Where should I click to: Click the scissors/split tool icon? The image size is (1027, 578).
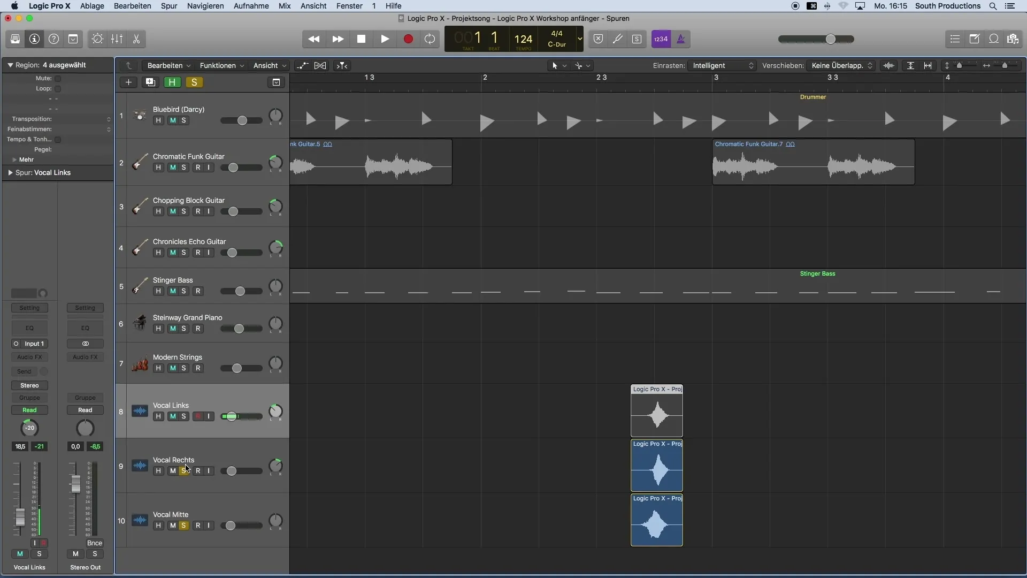(x=136, y=39)
